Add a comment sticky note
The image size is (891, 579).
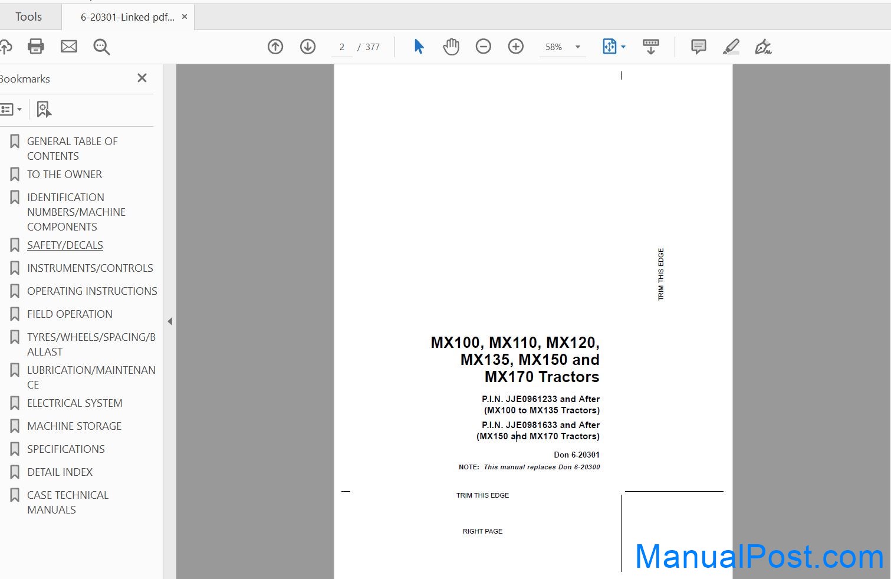699,47
